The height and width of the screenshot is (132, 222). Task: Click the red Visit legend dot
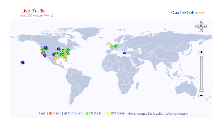point(50,113)
